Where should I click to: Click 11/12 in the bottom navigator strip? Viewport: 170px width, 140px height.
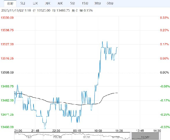(x=116, y=137)
